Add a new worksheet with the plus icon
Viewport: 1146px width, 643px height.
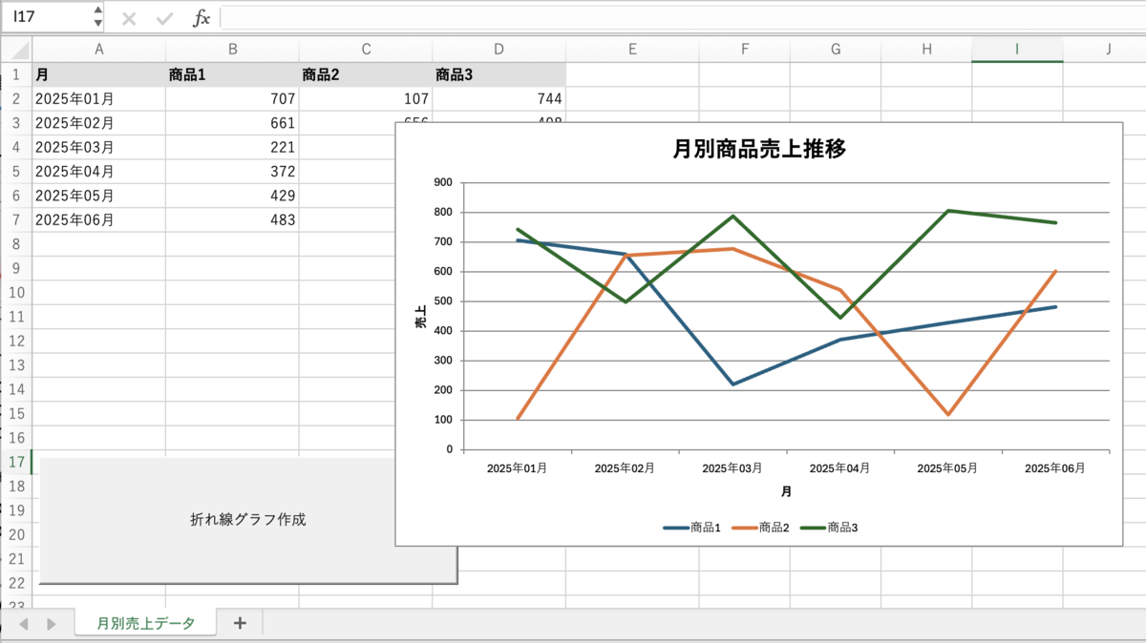(x=240, y=622)
